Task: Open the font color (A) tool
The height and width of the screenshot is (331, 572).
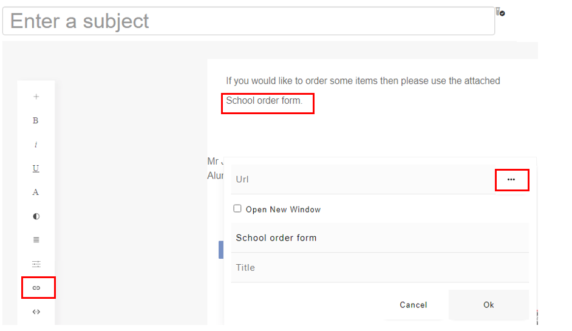Action: [36, 192]
